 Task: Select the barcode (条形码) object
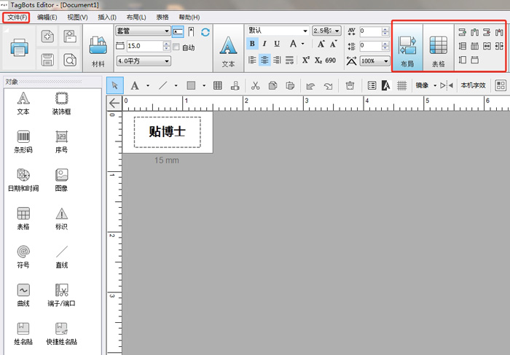pos(23,141)
